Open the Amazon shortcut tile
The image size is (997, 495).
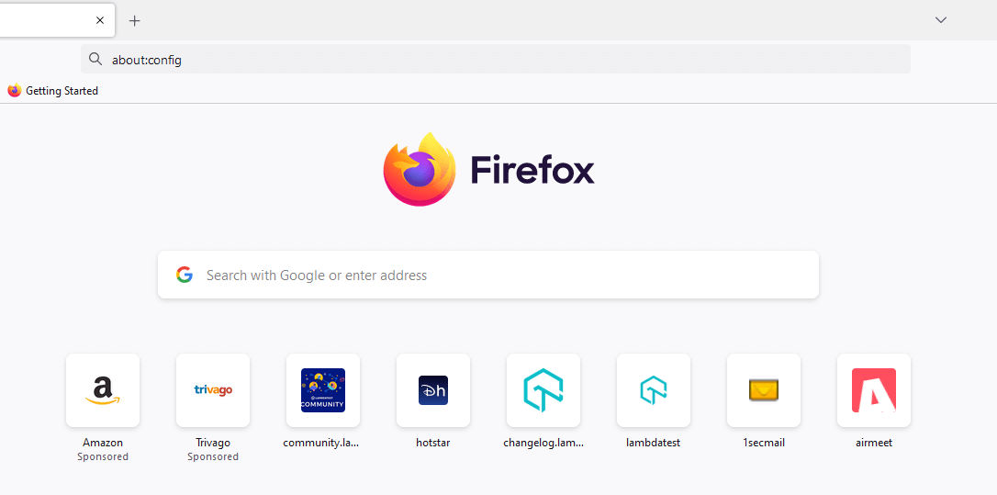click(x=103, y=390)
